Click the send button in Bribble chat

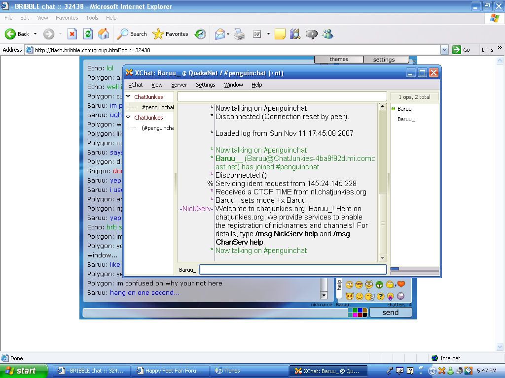(391, 313)
